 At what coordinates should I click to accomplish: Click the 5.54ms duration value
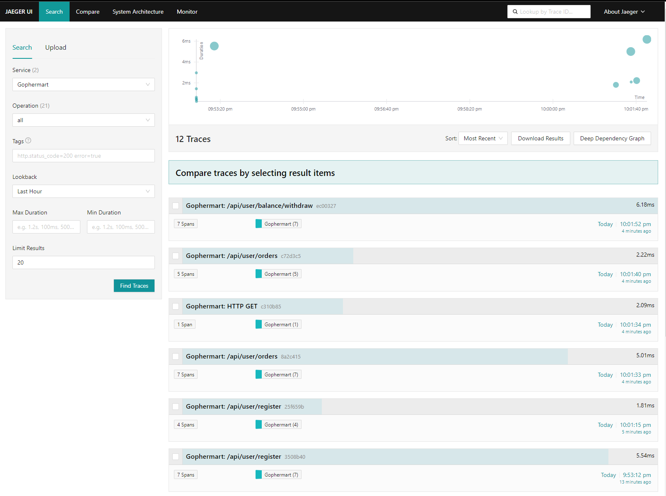click(x=645, y=455)
